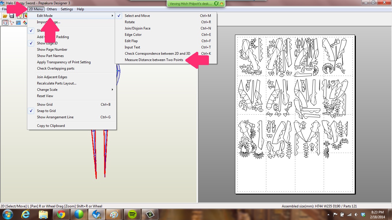Select Edge Color edit mode
This screenshot has height=220, width=392.
tap(166, 35)
